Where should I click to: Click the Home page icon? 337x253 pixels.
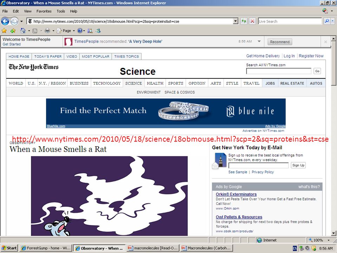click(23, 31)
